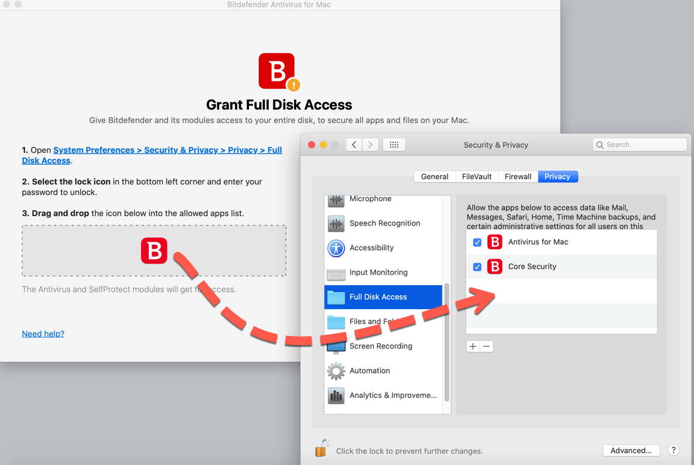Select the Full Disk Access category icon
Viewport: 694px width, 465px height.
pos(336,297)
